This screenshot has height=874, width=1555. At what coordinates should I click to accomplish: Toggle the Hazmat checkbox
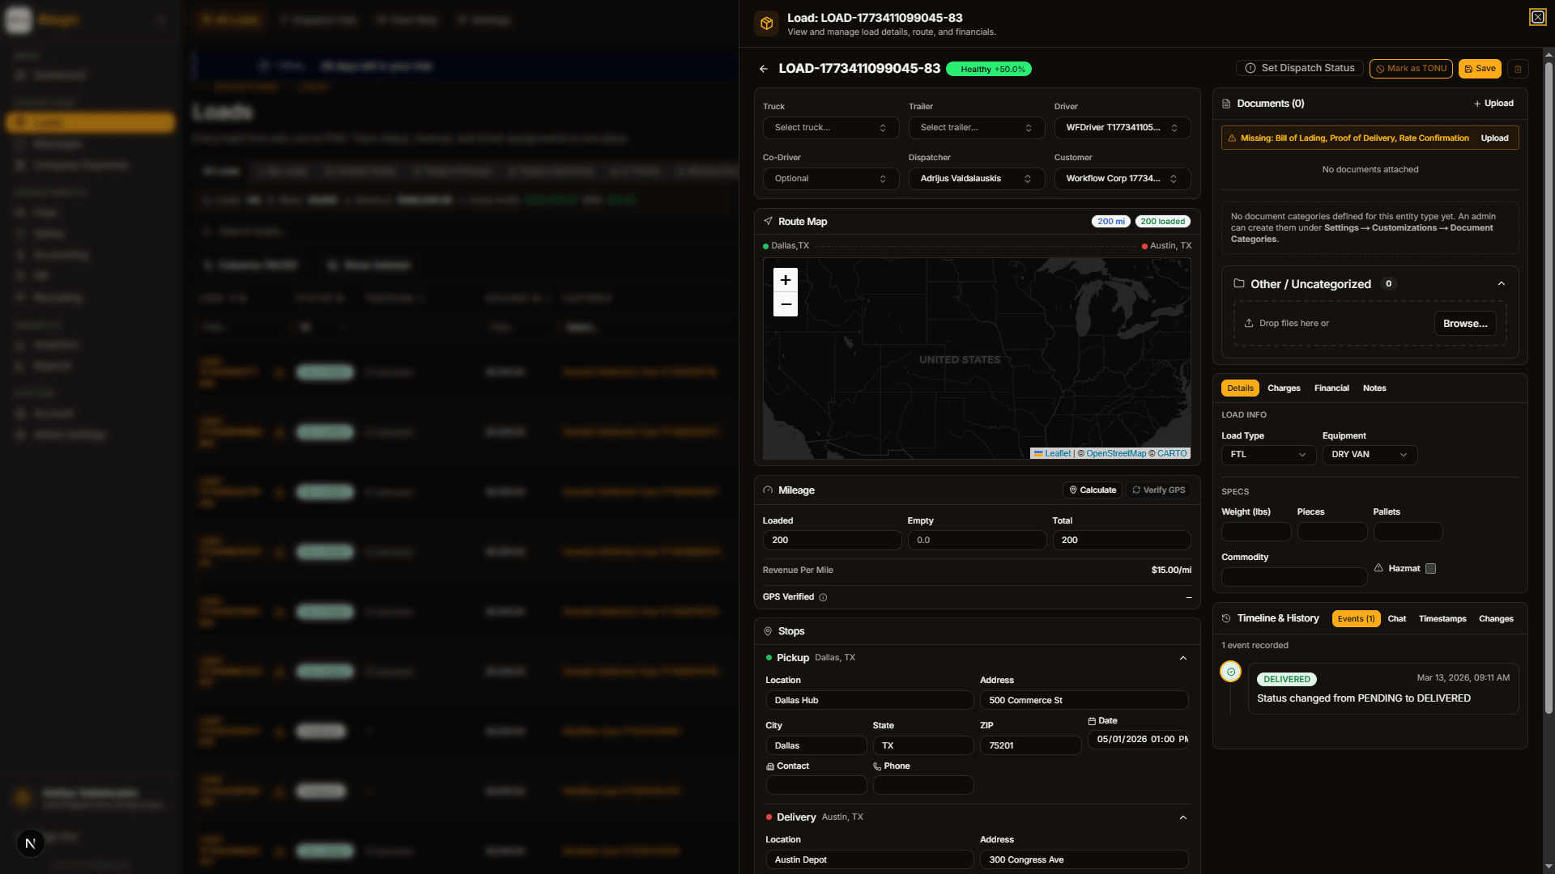point(1430,569)
